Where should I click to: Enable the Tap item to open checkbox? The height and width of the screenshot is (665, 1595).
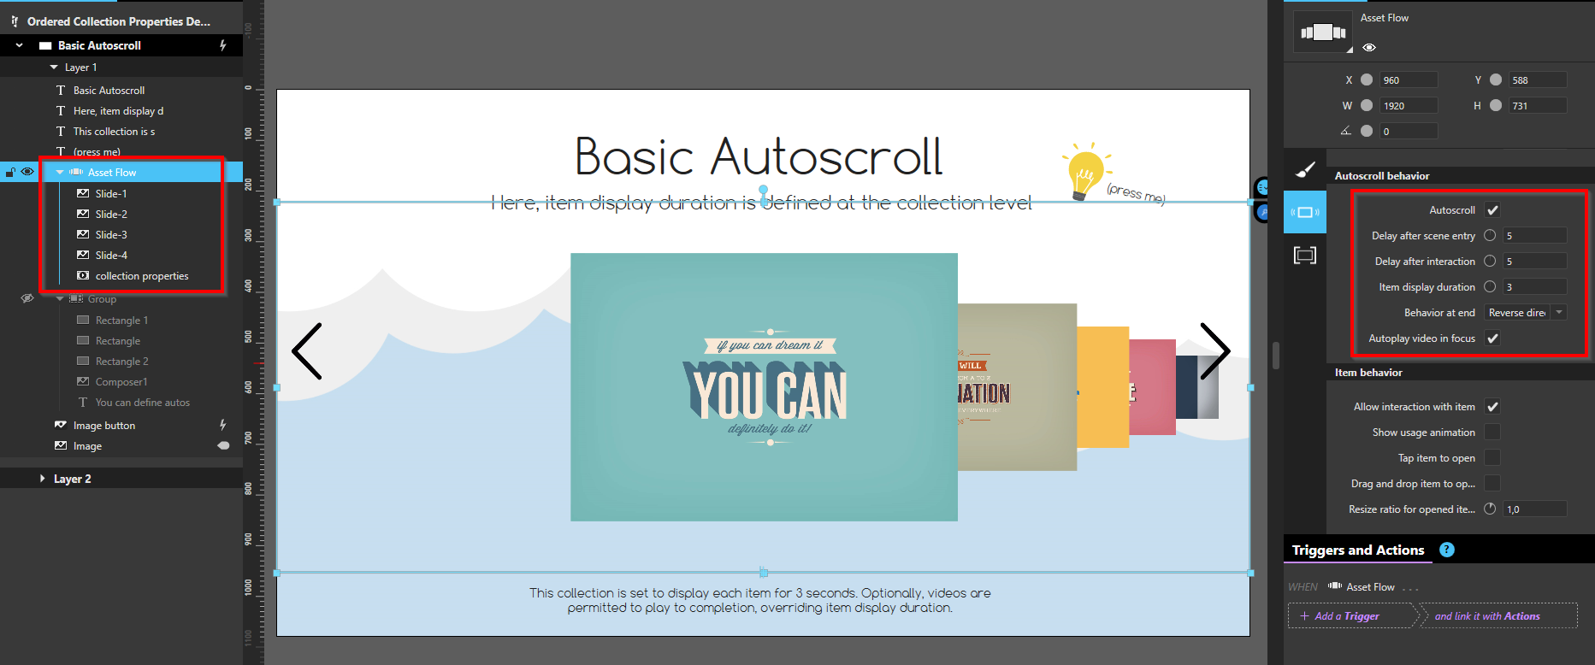point(1492,458)
